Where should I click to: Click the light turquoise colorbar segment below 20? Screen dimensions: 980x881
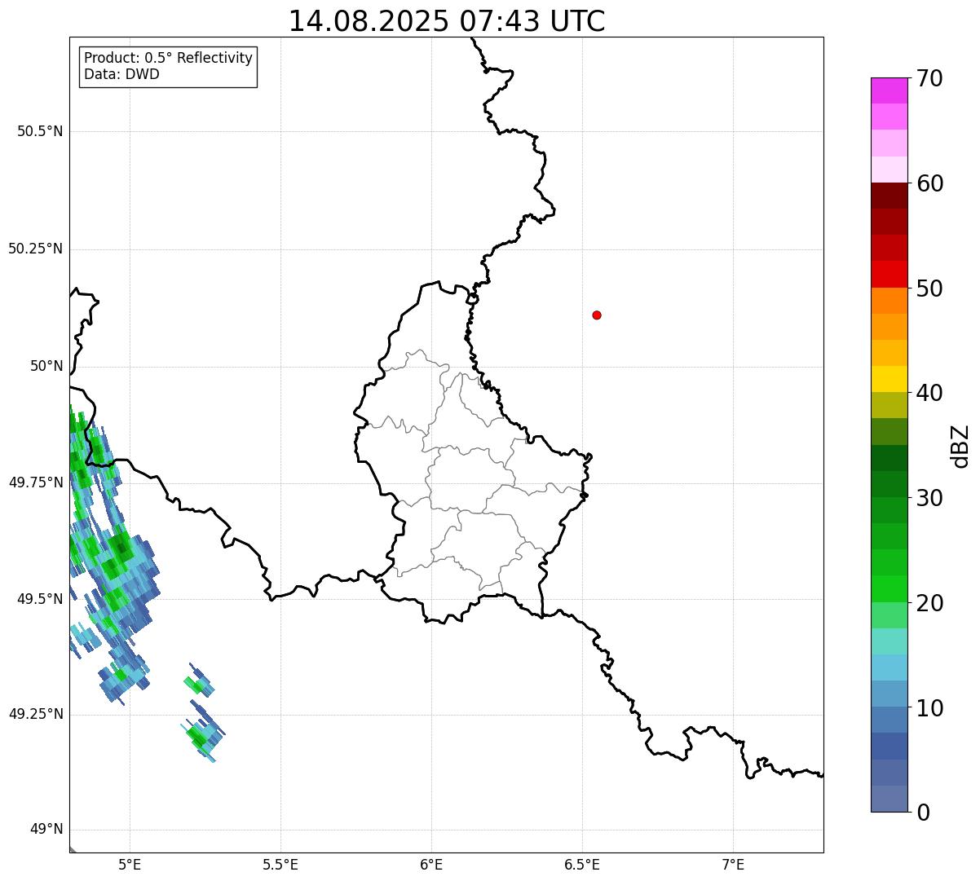click(889, 641)
